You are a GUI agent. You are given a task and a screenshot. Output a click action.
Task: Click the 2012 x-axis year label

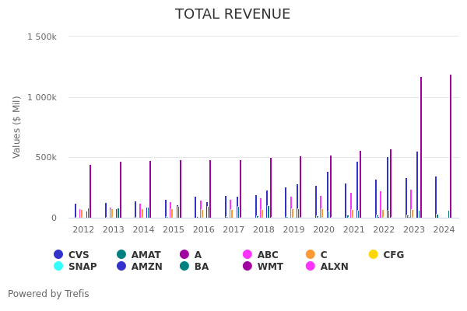83,230
